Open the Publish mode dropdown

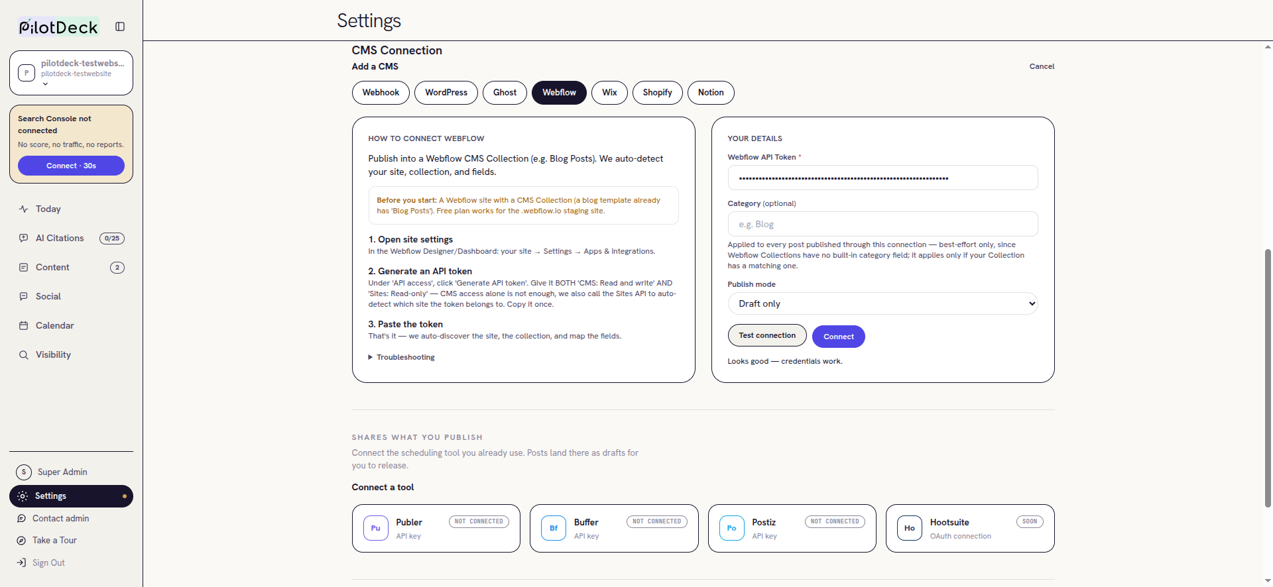(882, 303)
